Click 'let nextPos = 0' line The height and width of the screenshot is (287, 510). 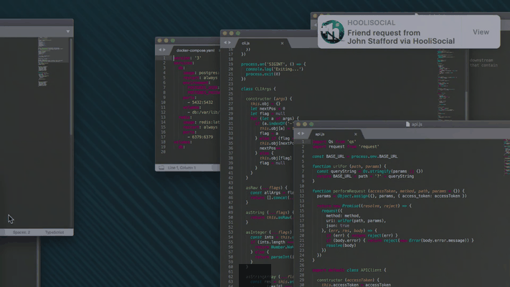tap(268, 108)
